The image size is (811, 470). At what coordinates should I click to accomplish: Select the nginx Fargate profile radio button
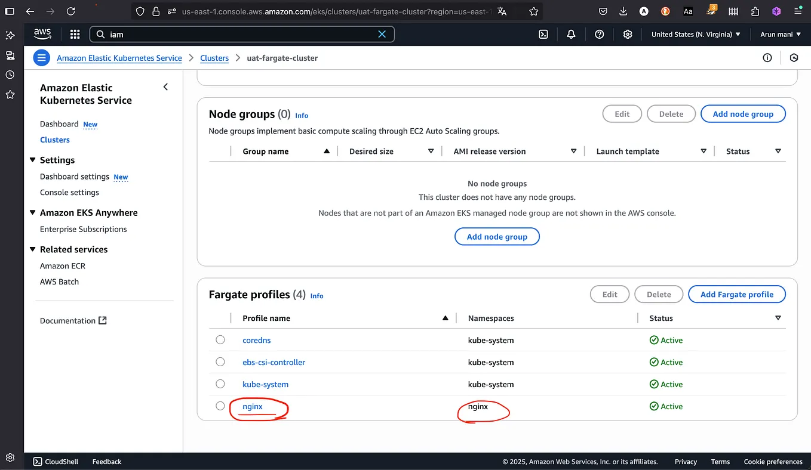click(220, 406)
